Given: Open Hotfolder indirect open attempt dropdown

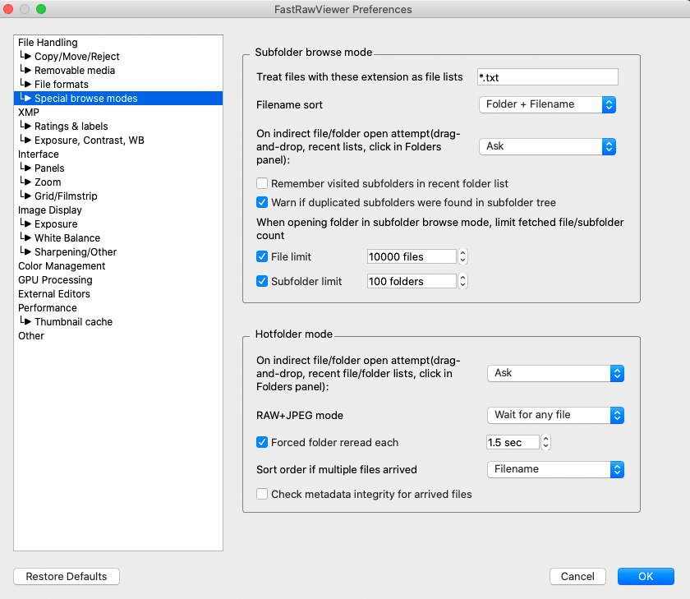Looking at the screenshot, I should point(555,373).
